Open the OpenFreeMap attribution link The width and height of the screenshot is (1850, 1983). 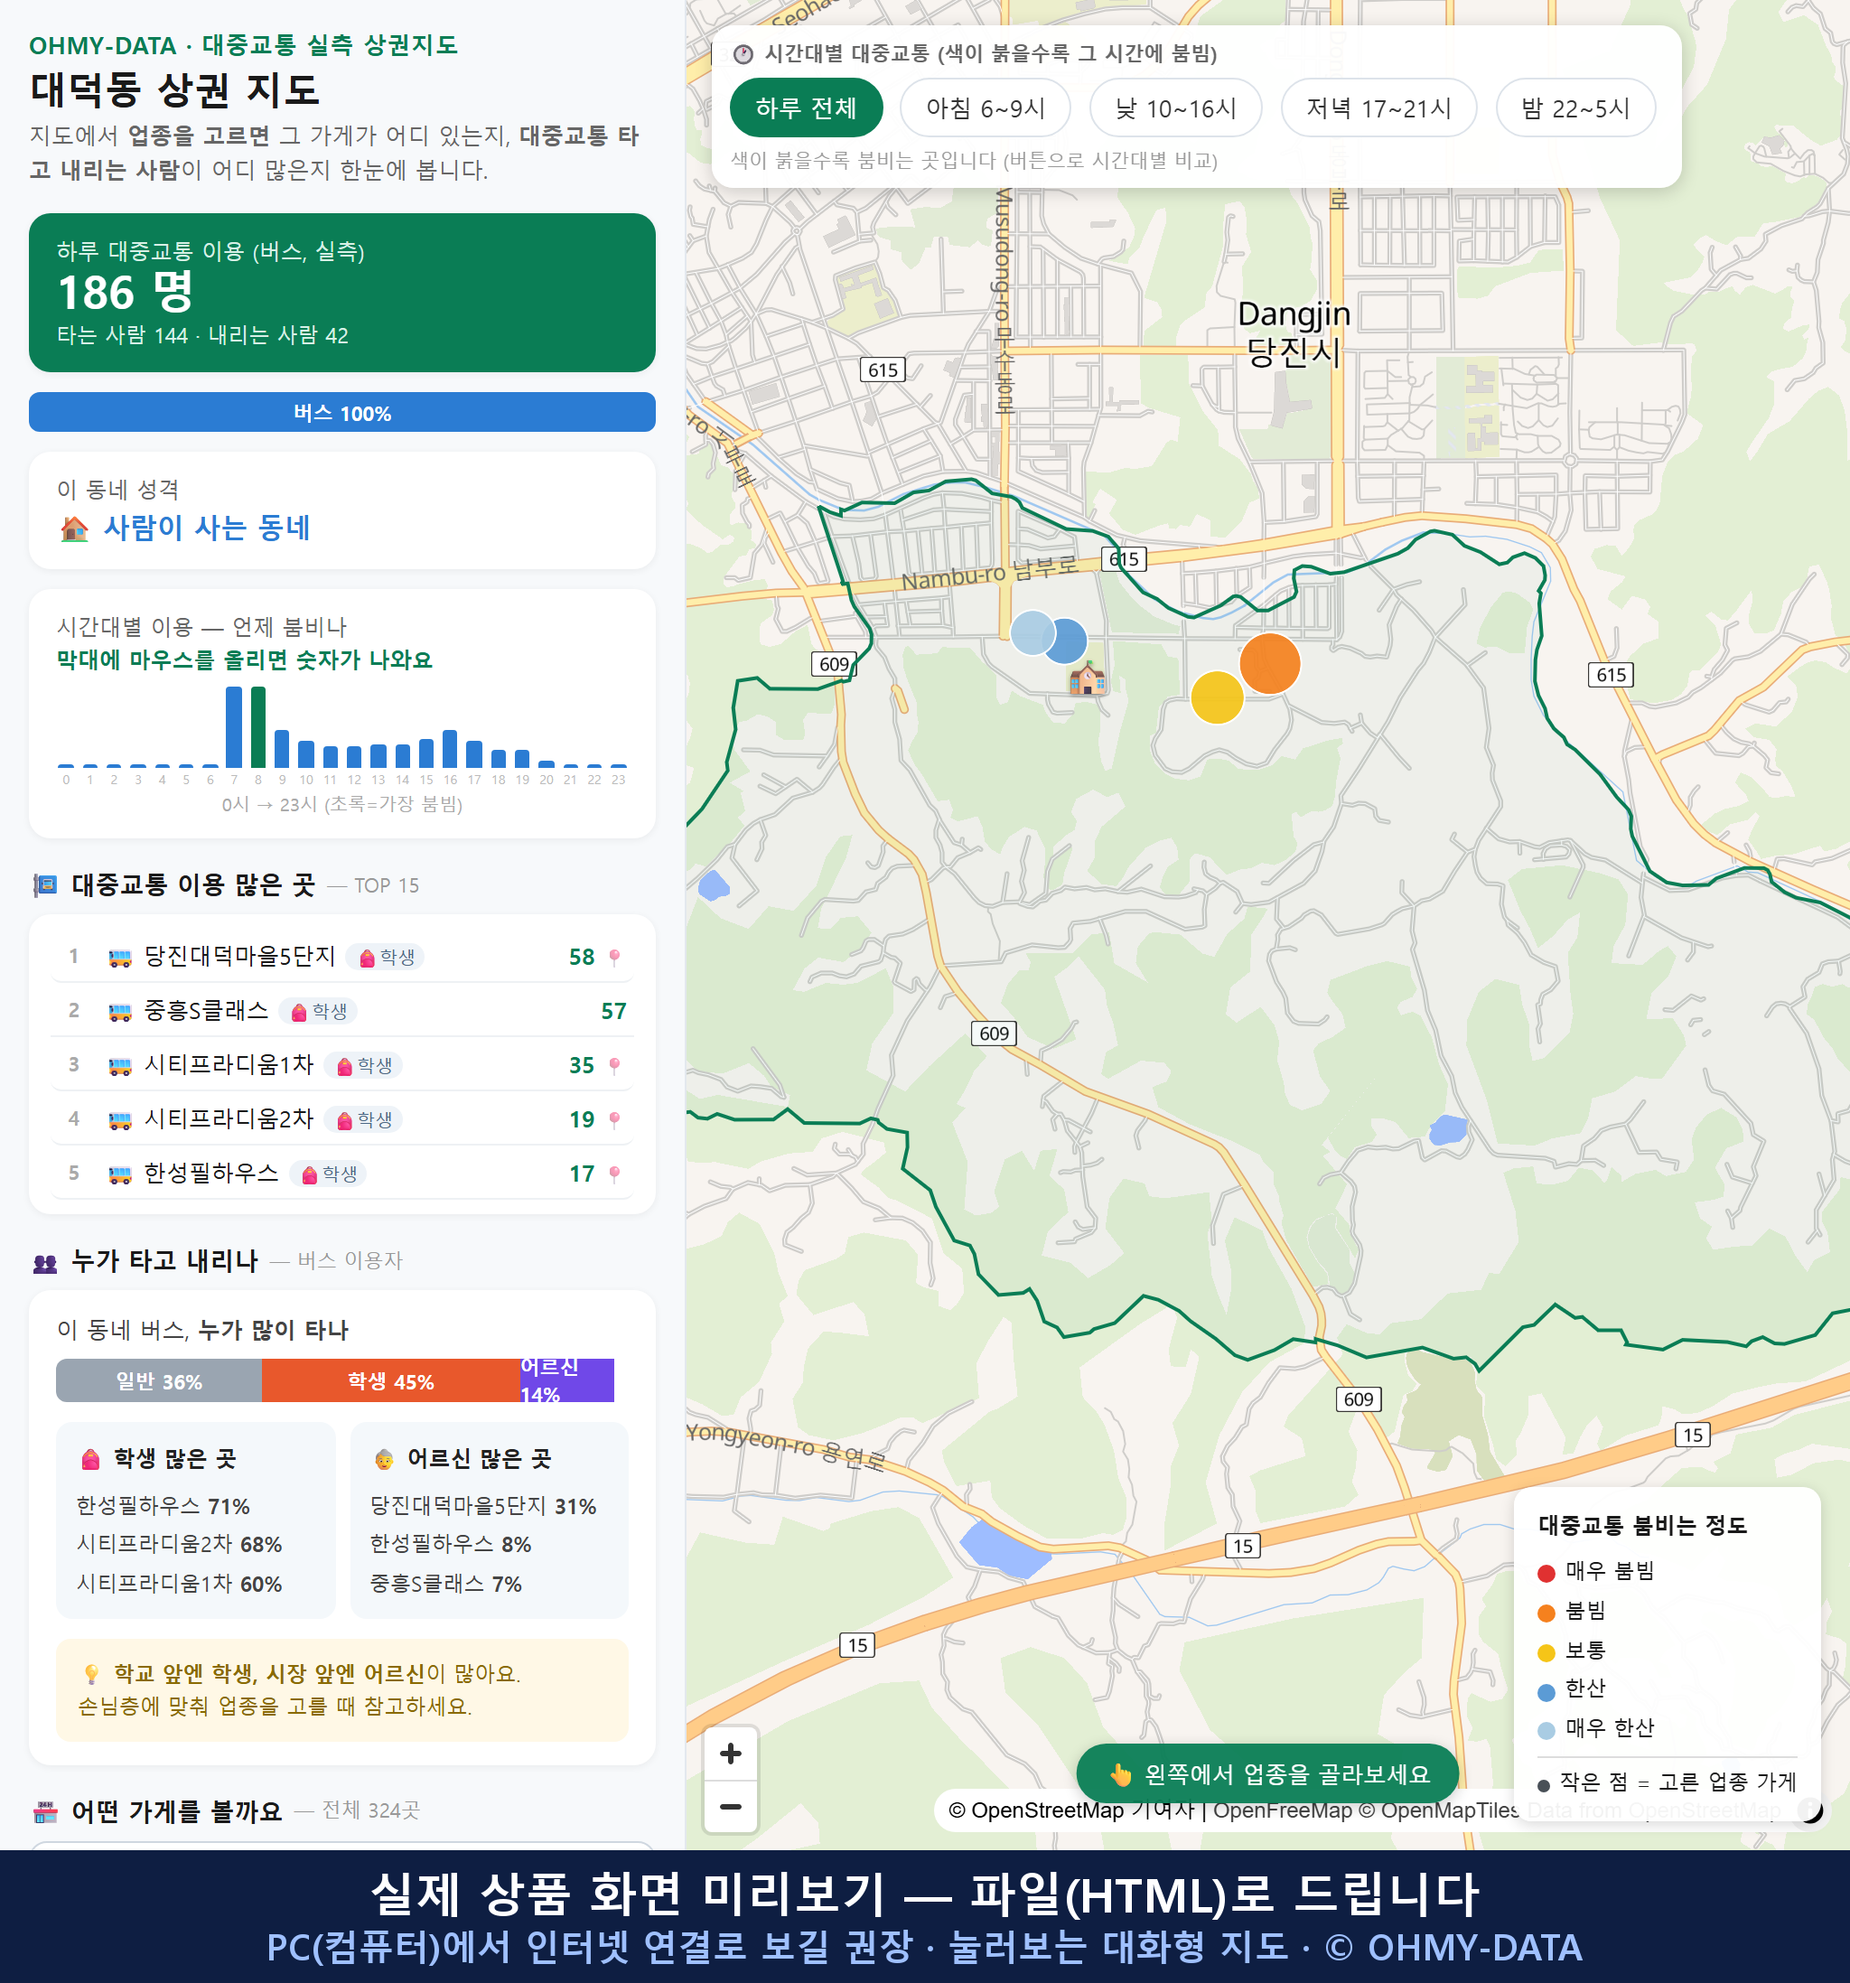[1282, 1810]
